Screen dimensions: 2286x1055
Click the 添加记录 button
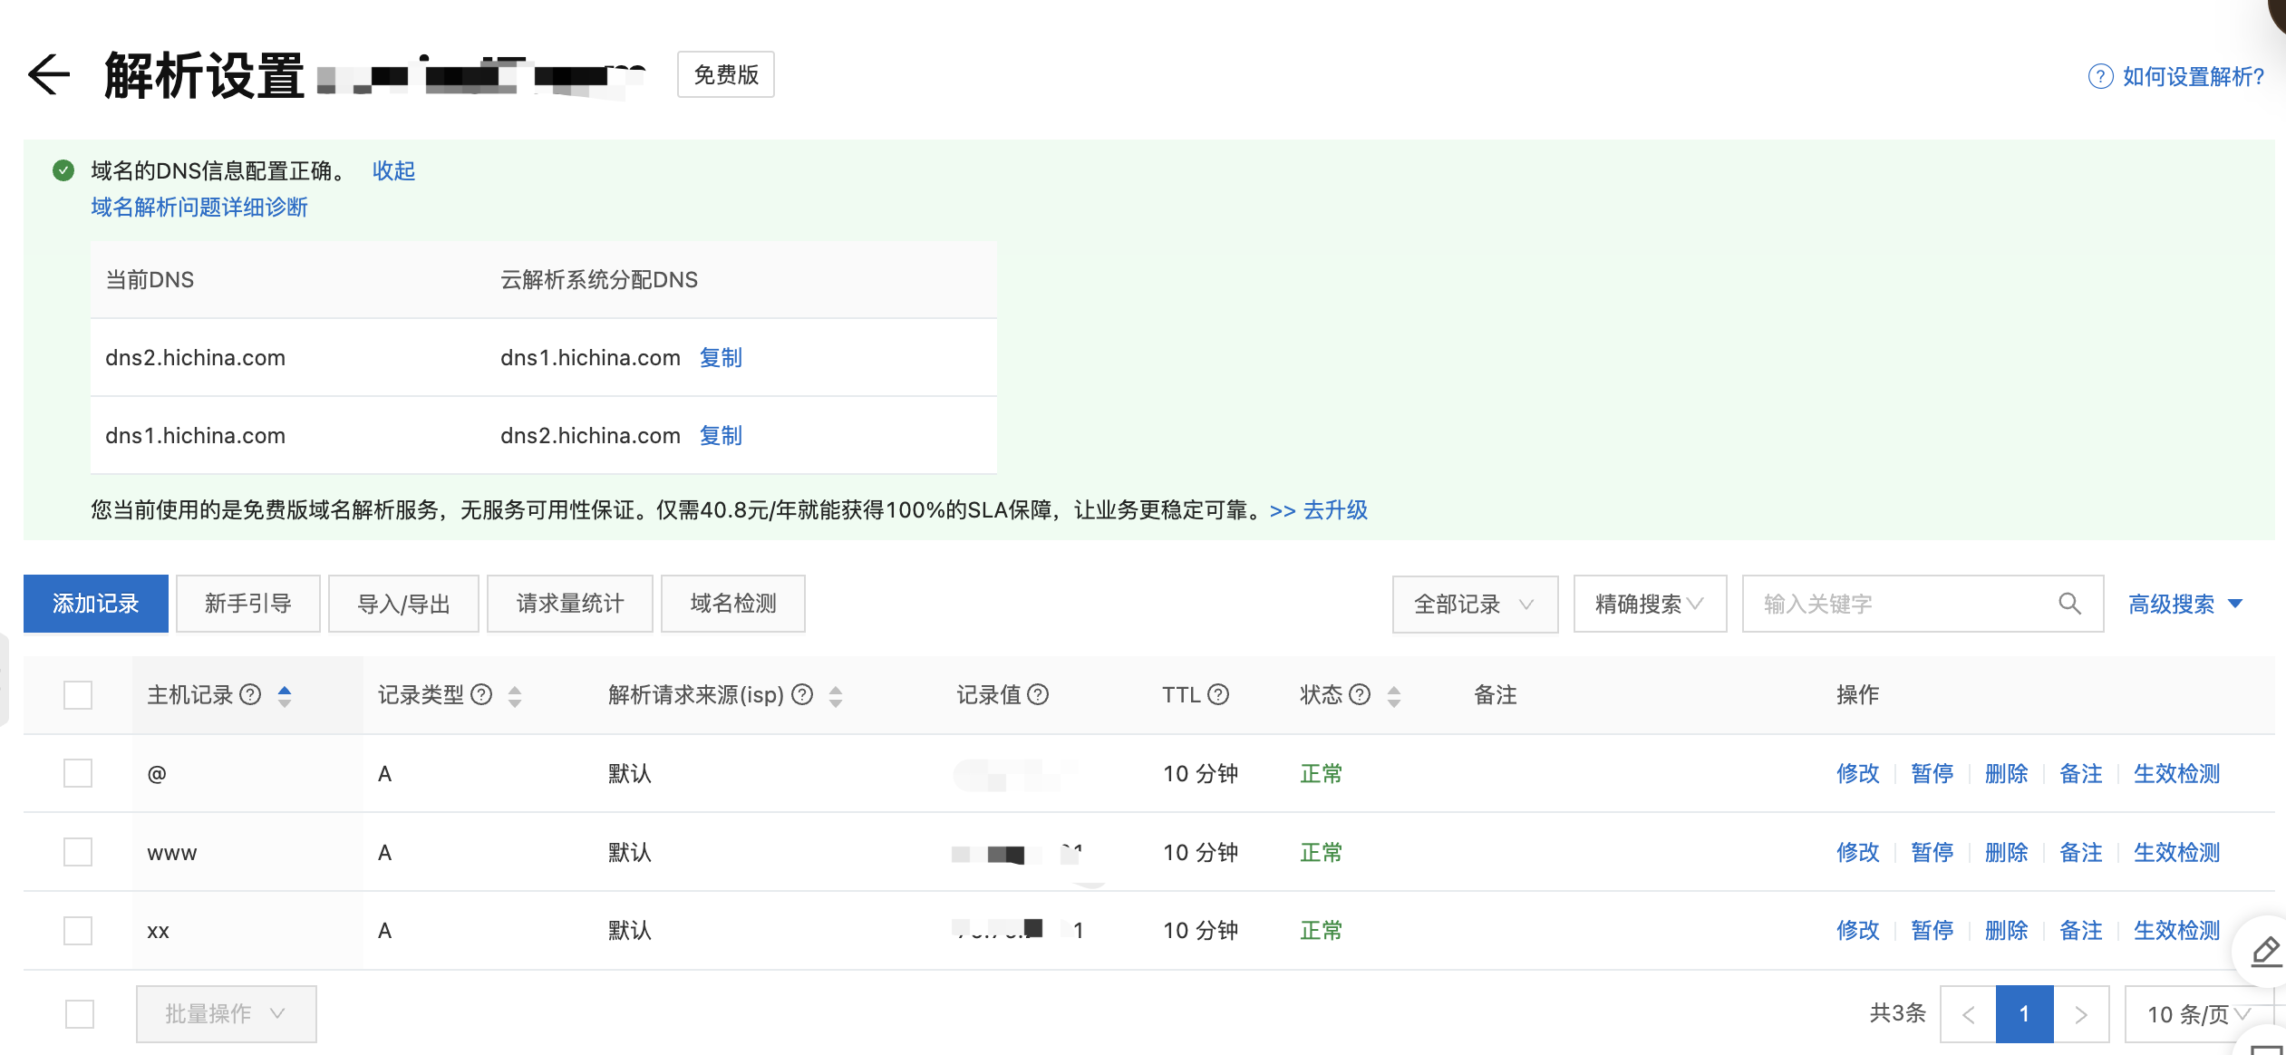click(x=96, y=604)
